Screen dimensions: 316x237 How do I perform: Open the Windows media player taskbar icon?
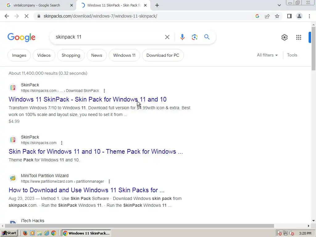tap(32, 233)
